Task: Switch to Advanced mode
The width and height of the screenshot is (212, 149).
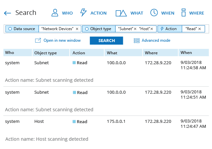Action: point(156,40)
